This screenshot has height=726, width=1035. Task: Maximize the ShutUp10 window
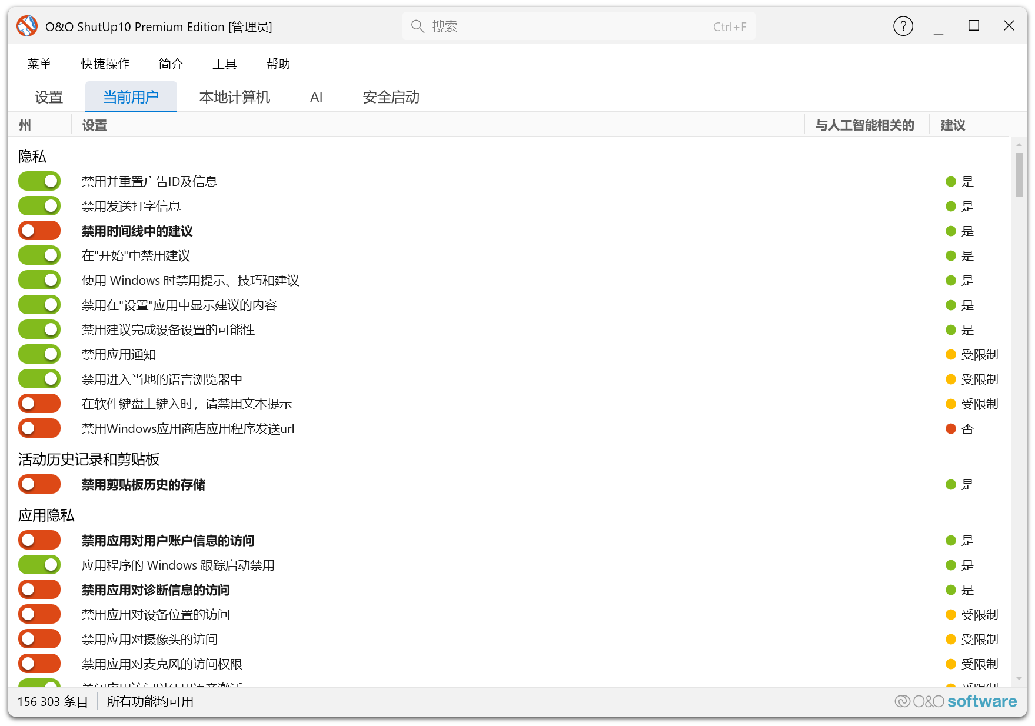pos(974,26)
